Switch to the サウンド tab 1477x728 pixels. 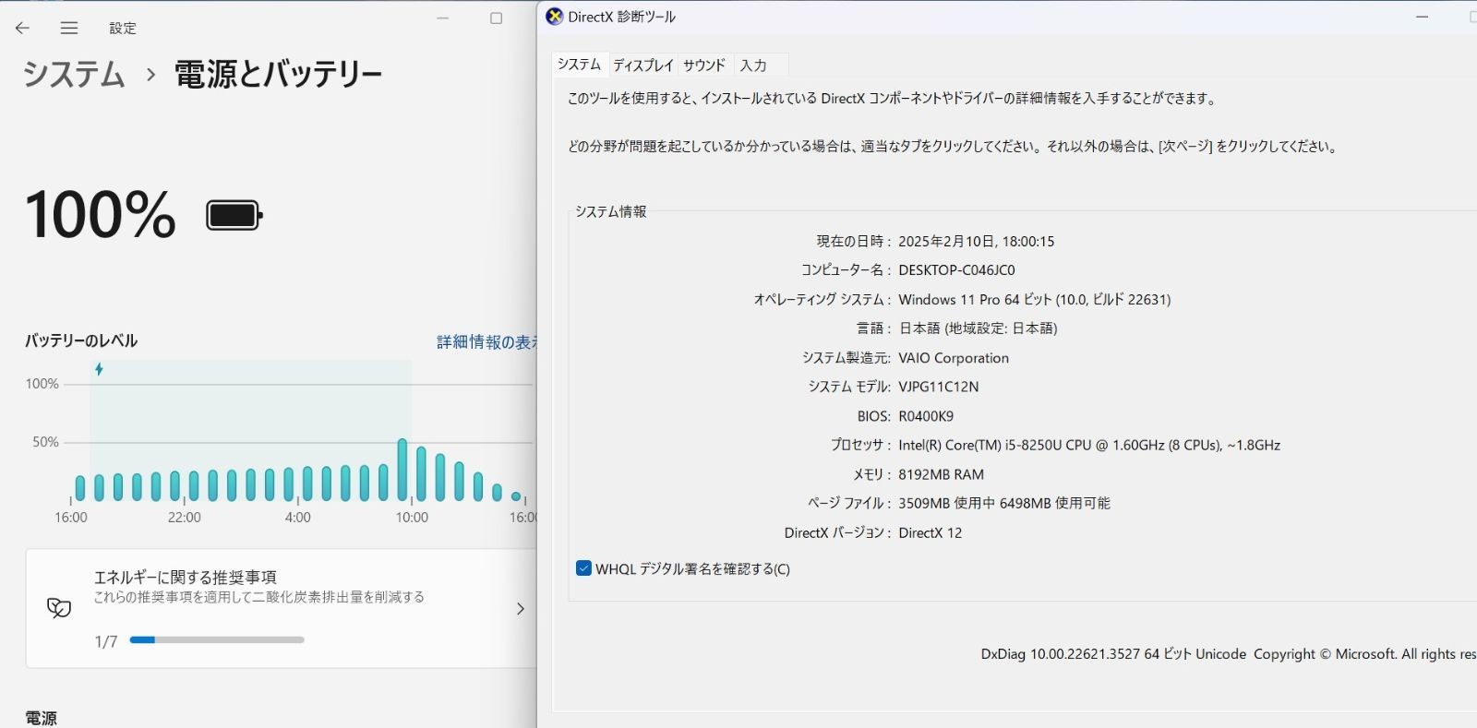[704, 65]
